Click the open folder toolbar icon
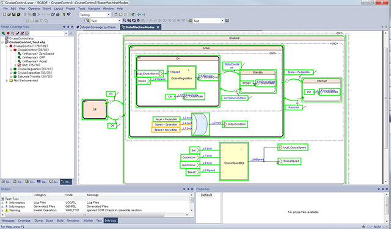The image size is (391, 229). [x=9, y=15]
